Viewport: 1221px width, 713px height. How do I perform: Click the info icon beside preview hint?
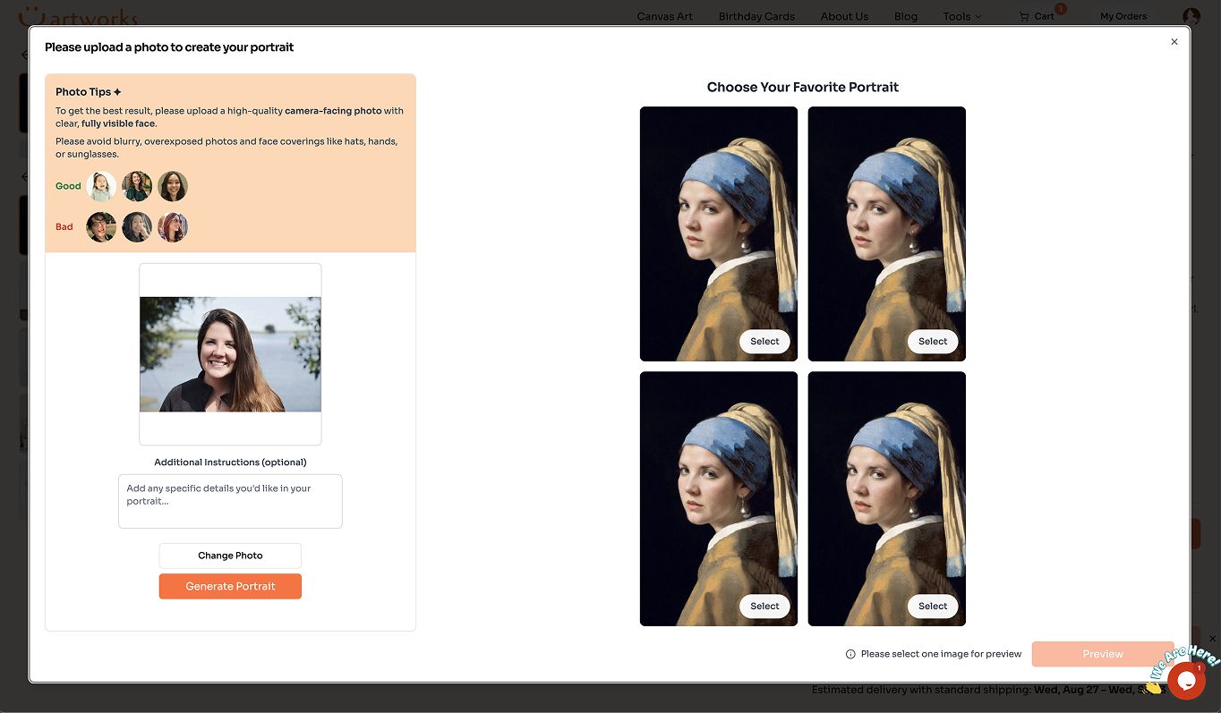pos(850,654)
